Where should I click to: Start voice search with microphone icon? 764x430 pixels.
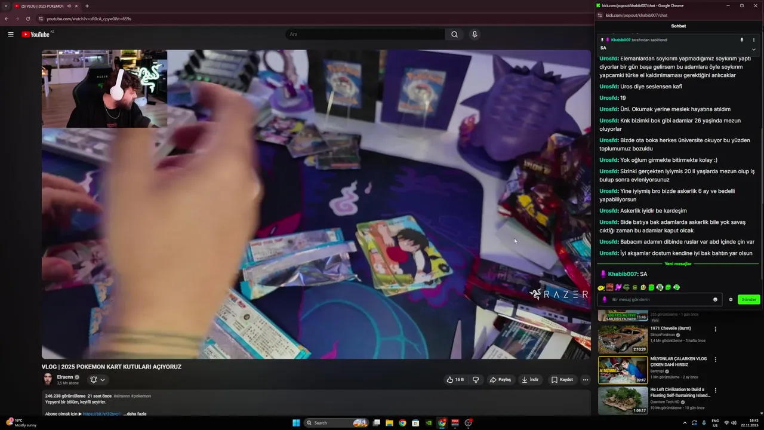coord(475,35)
